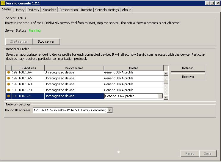The width and height of the screenshot is (221, 162).
Task: Switch to the Library tab
Action: pos(20,10)
